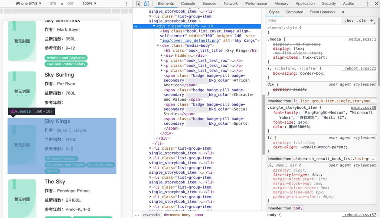The image size is (380, 218).
Task: Click The Sky book cover
Action: point(22,198)
